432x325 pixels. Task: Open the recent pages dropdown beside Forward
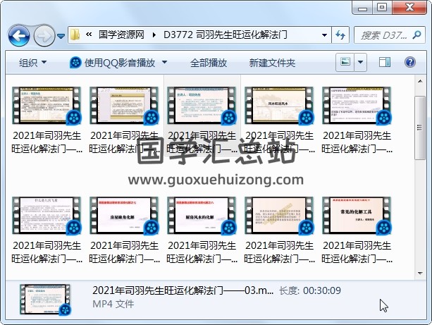coord(61,35)
